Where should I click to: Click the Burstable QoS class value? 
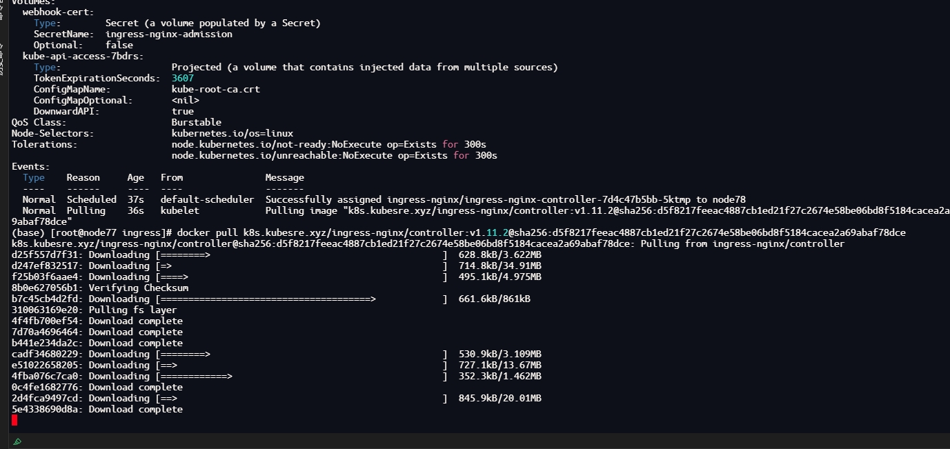click(196, 123)
